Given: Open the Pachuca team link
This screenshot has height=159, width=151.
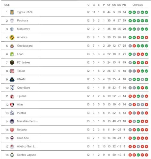Looking at the screenshot, I should [23, 20].
